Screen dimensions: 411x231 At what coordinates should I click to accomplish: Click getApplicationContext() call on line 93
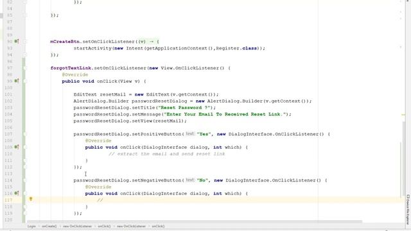(x=180, y=48)
